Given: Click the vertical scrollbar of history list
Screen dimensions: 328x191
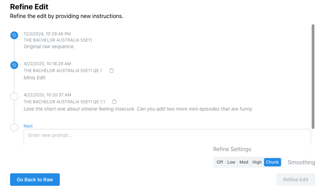Looking at the screenshot, I should (313, 77).
